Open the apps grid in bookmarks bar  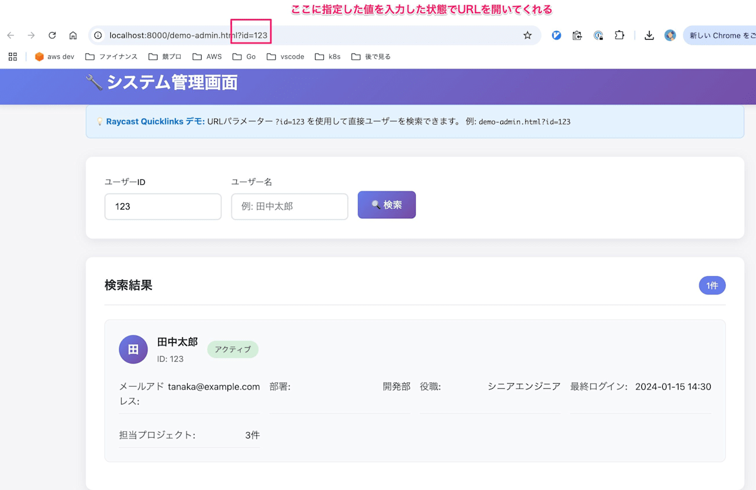(13, 57)
